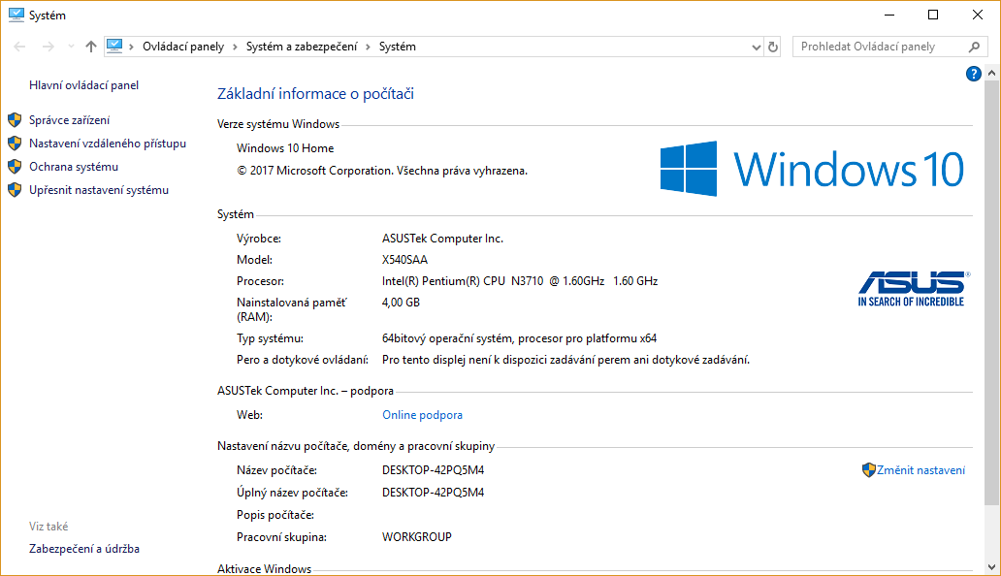Viewport: 1001px width, 576px height.
Task: Close the Systém window
Action: (x=978, y=15)
